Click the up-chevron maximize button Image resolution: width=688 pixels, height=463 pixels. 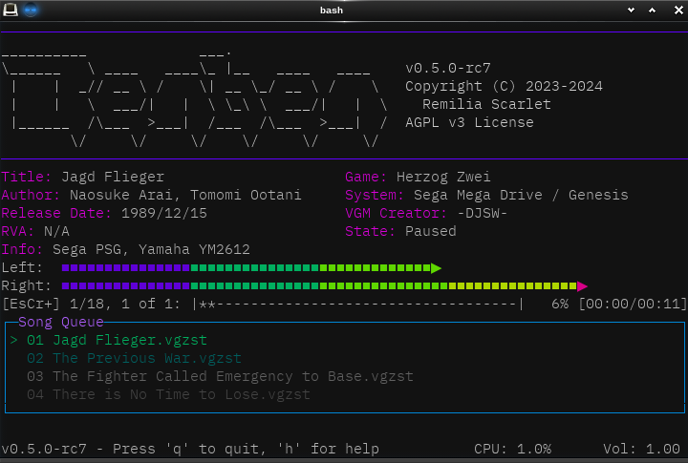(x=653, y=11)
